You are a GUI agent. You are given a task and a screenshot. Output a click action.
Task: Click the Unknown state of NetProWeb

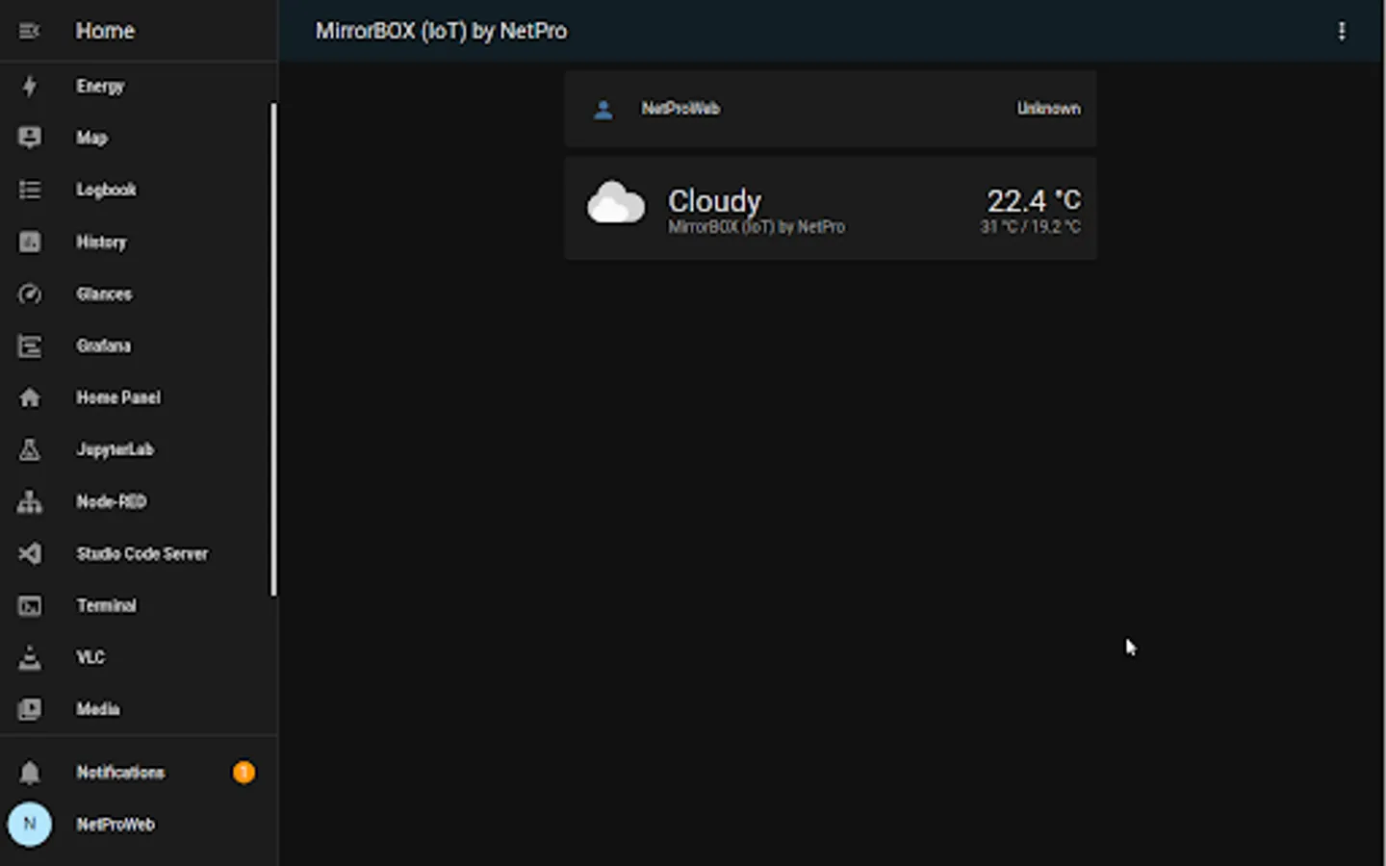coord(1048,109)
